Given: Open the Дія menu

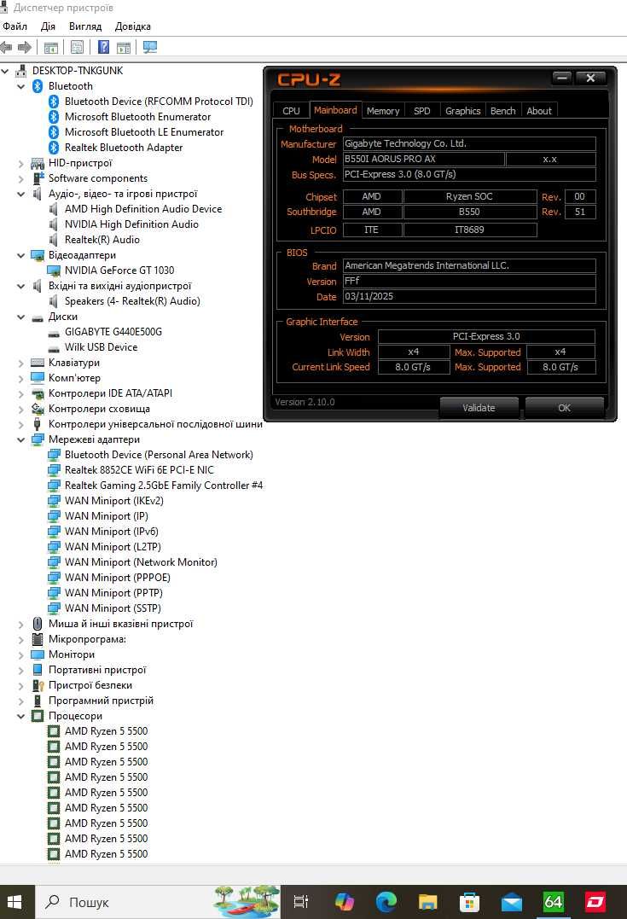Looking at the screenshot, I should 48,26.
